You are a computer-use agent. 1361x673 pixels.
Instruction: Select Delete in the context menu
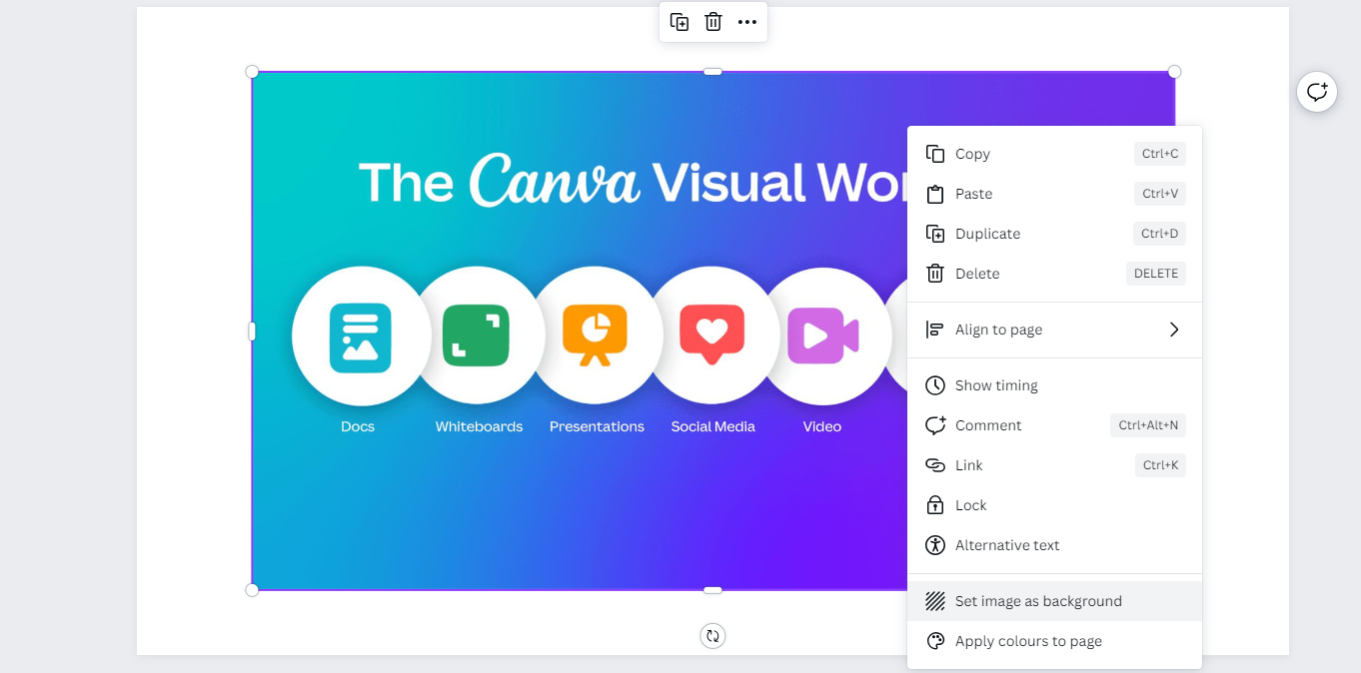[x=1054, y=274]
